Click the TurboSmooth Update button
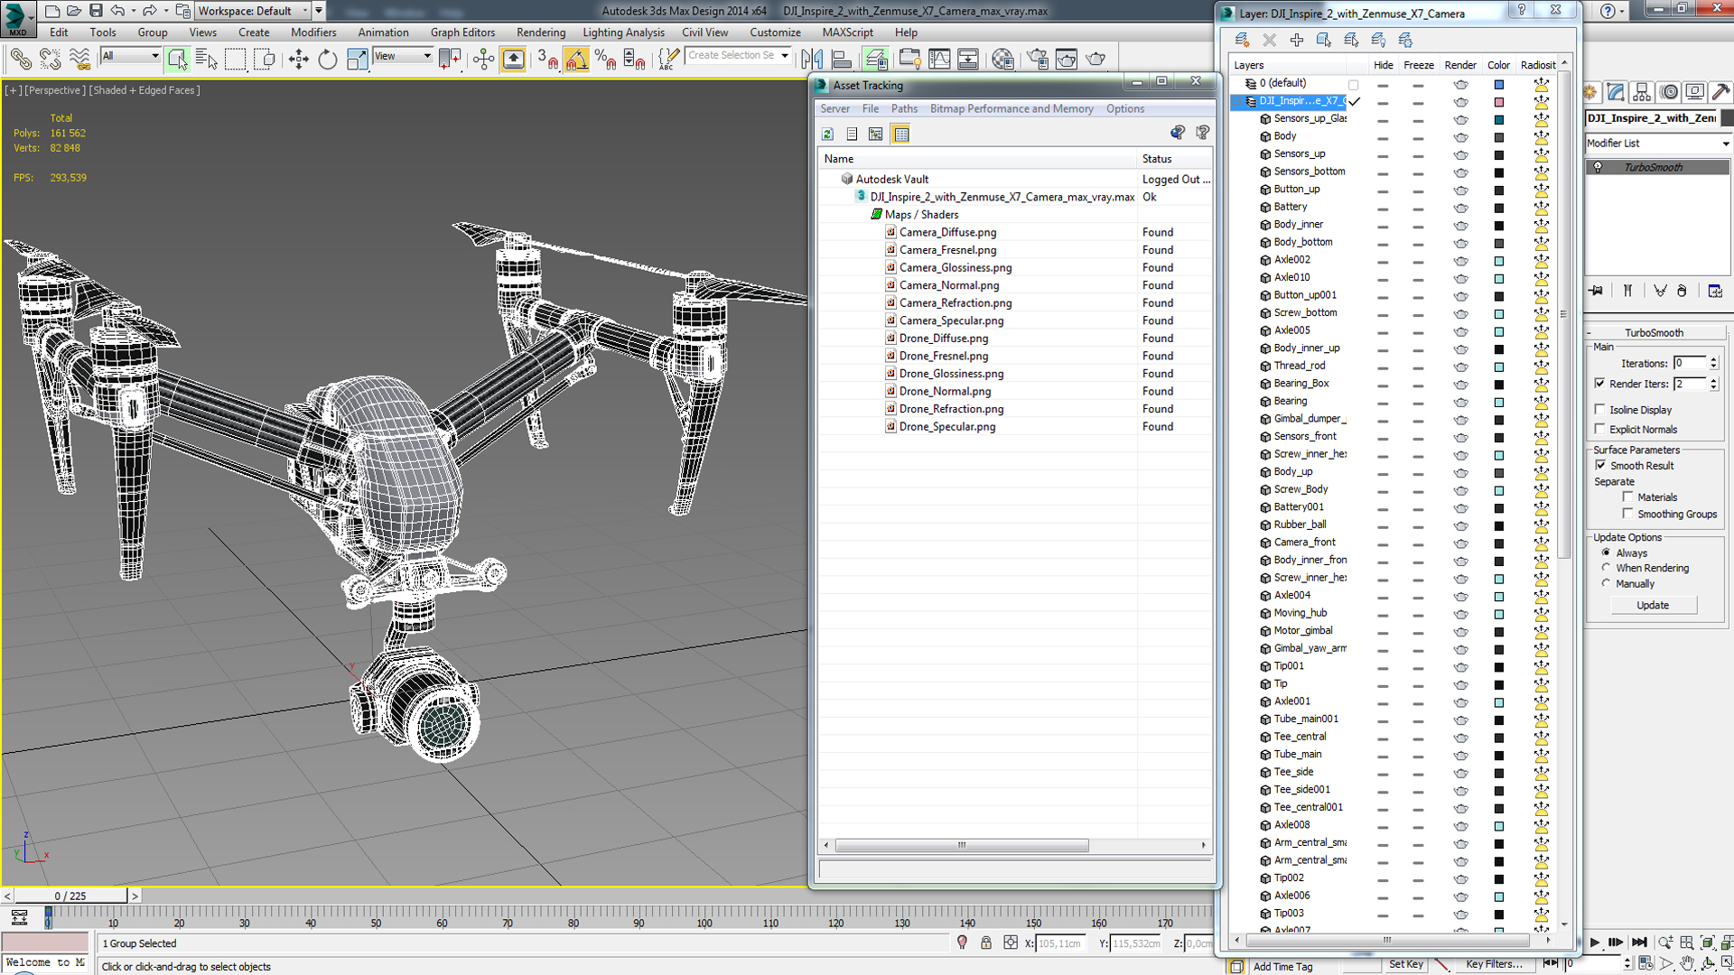1734x975 pixels. (1653, 605)
